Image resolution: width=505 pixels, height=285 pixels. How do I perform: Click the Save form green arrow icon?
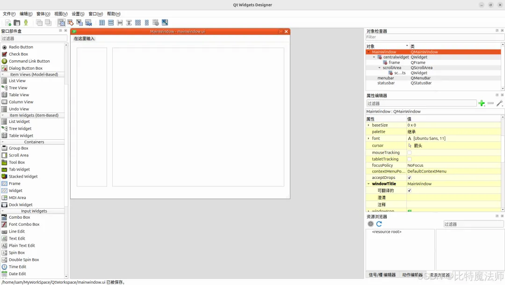[x=26, y=22]
